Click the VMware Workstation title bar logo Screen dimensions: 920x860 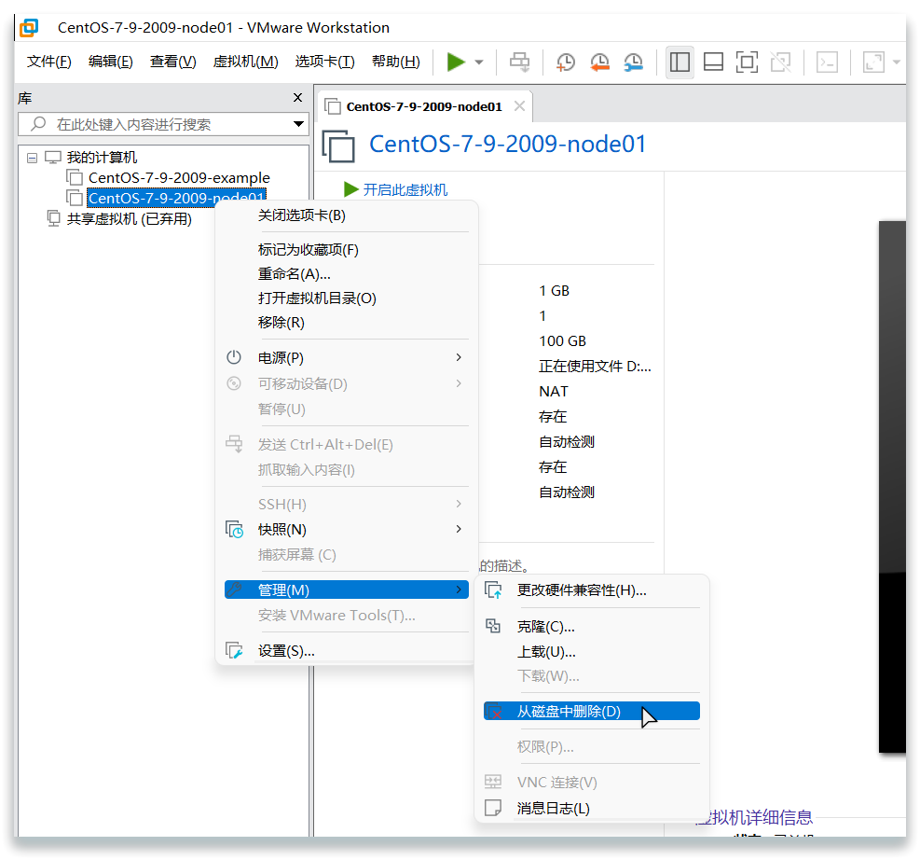[29, 28]
